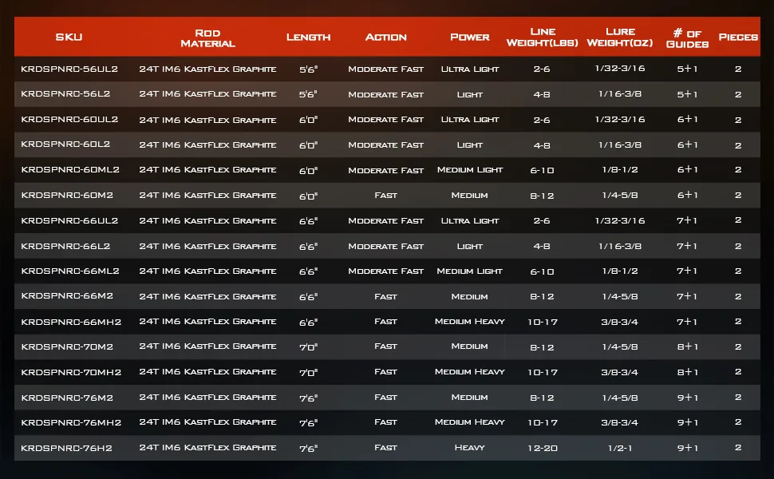This screenshot has height=479, width=774.
Task: Click SKU KRDSPNRC-56L2
Action: coord(65,94)
